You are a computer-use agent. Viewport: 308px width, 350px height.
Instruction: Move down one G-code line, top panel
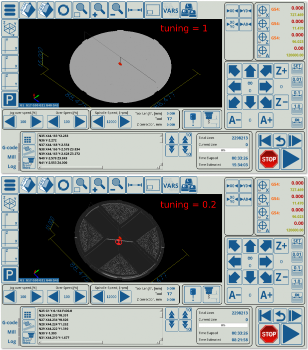[x=172, y=150]
